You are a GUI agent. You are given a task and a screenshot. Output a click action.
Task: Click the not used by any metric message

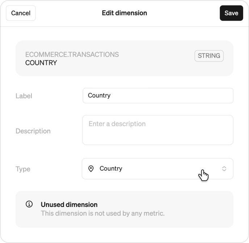click(x=102, y=213)
